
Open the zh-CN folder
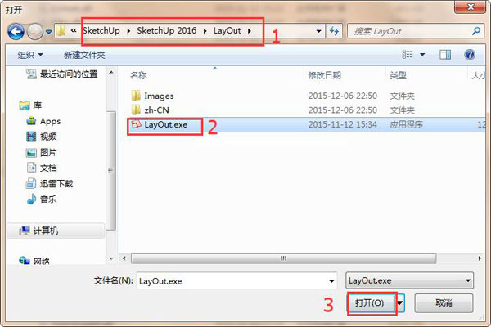point(156,110)
